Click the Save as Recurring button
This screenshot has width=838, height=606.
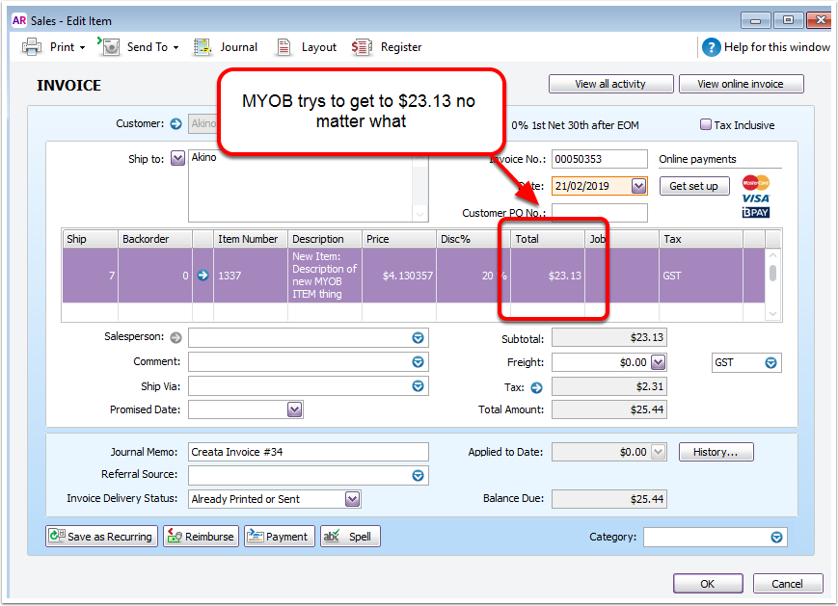click(x=102, y=537)
